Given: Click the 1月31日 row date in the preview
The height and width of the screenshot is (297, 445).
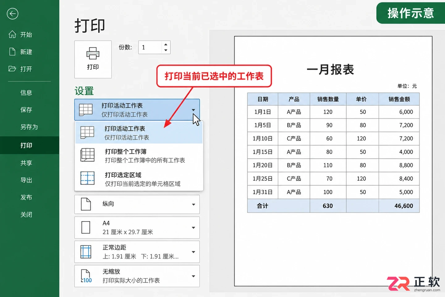Looking at the screenshot, I should (x=263, y=192).
